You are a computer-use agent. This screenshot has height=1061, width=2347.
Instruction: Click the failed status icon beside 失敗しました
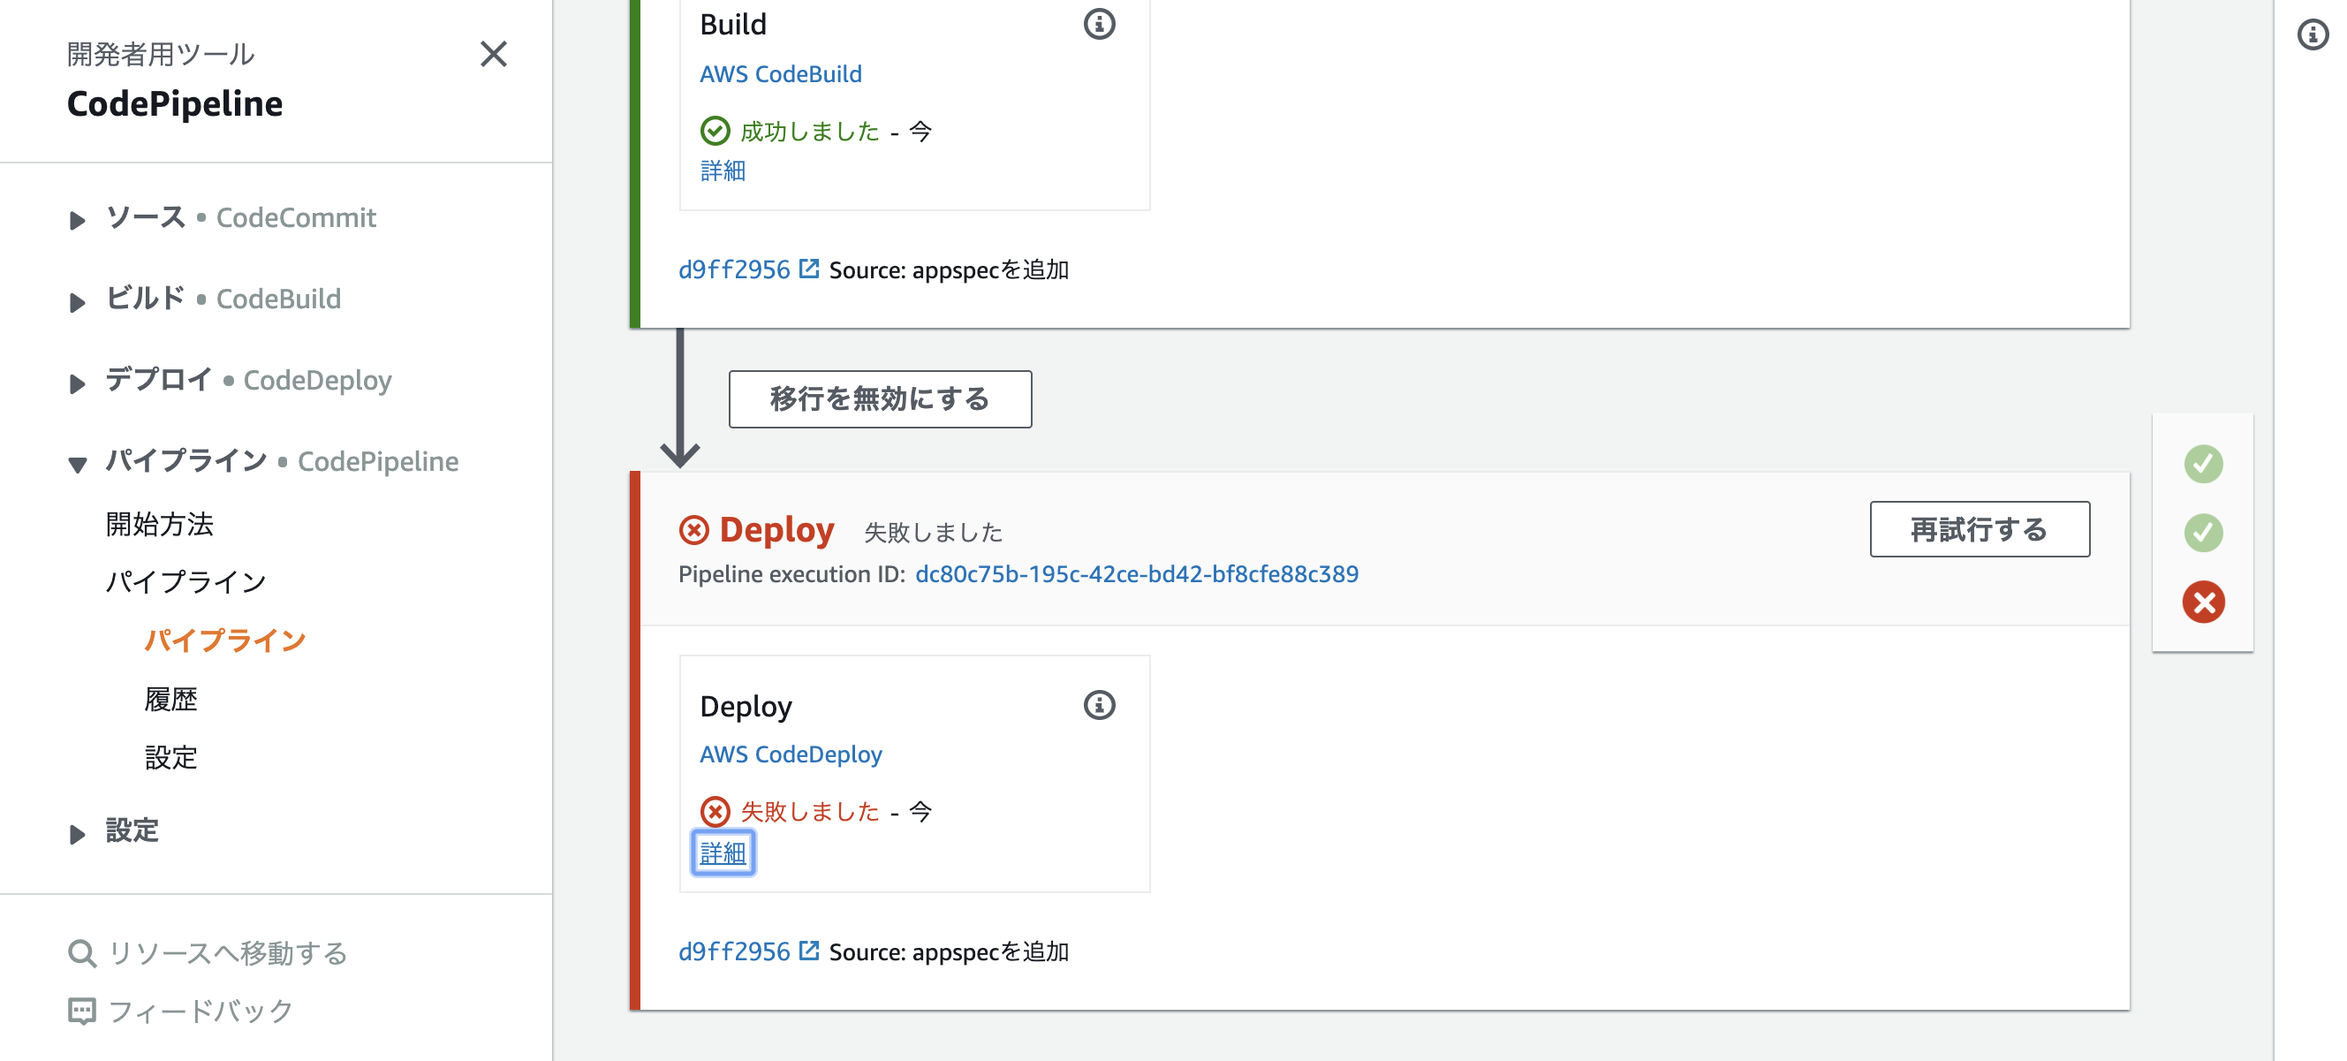[717, 810]
